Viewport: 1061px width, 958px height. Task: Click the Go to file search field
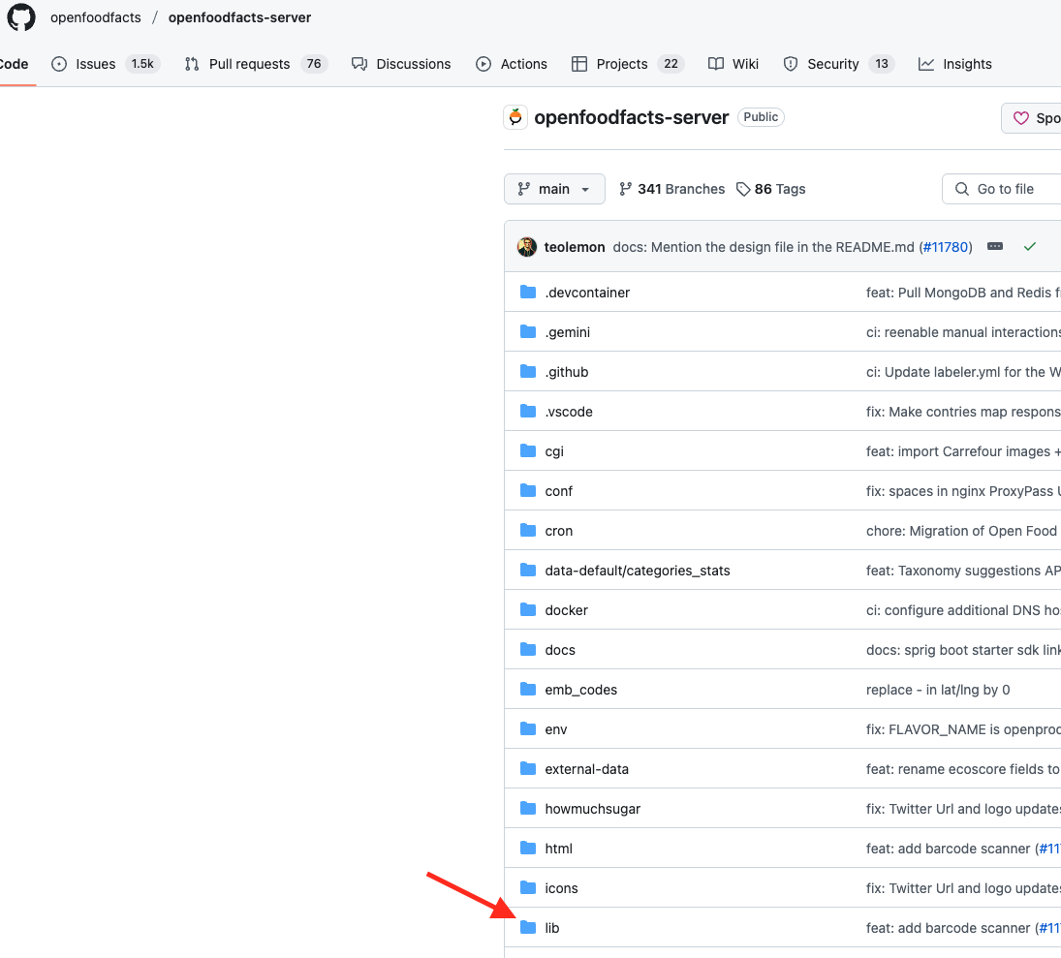coord(1002,189)
